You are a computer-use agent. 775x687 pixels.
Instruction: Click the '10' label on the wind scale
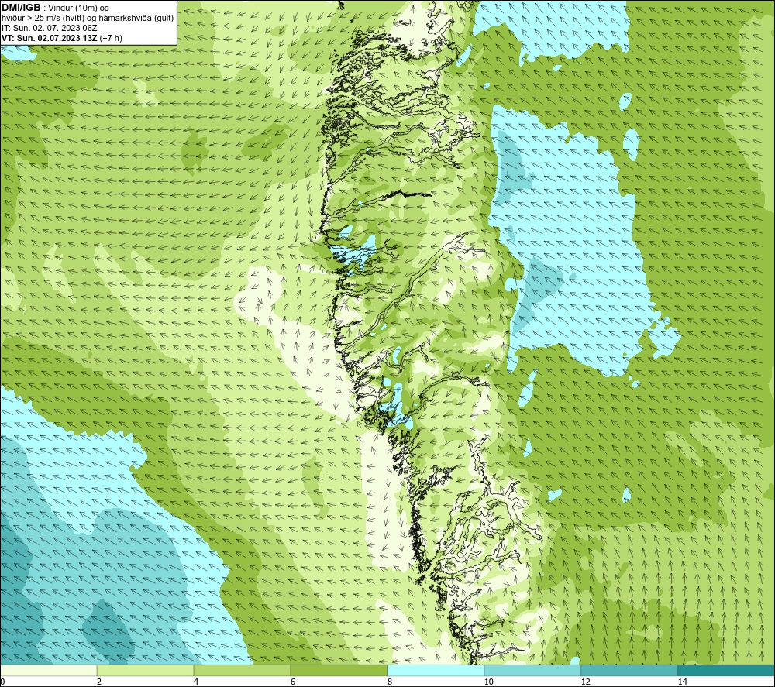(x=488, y=682)
